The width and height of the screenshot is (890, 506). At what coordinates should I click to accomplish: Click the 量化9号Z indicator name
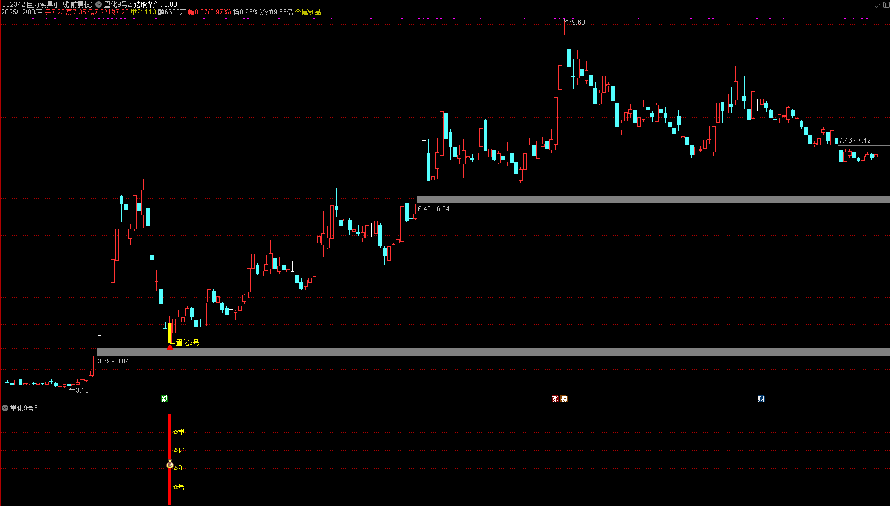coord(117,4)
